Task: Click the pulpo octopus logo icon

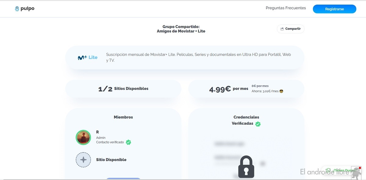Action: (17, 9)
